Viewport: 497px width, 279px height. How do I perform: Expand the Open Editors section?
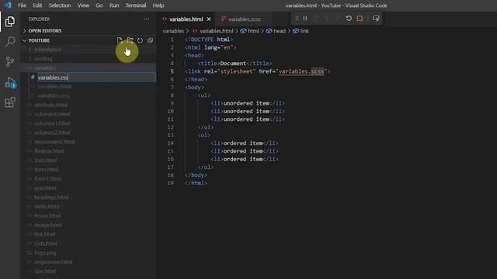click(x=45, y=31)
